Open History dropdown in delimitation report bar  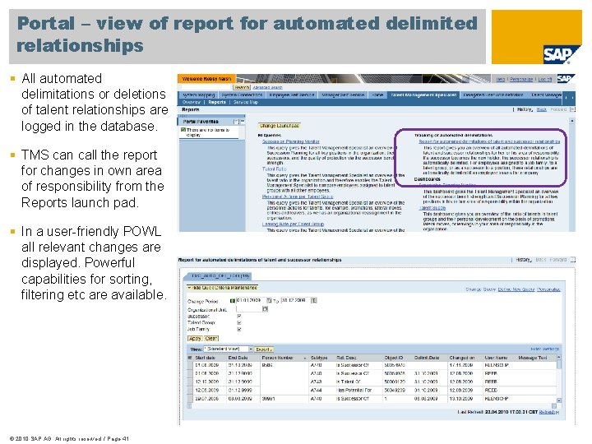[524, 260]
